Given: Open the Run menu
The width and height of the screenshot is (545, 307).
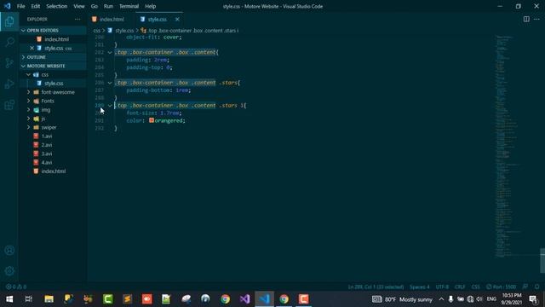Looking at the screenshot, I should [108, 6].
